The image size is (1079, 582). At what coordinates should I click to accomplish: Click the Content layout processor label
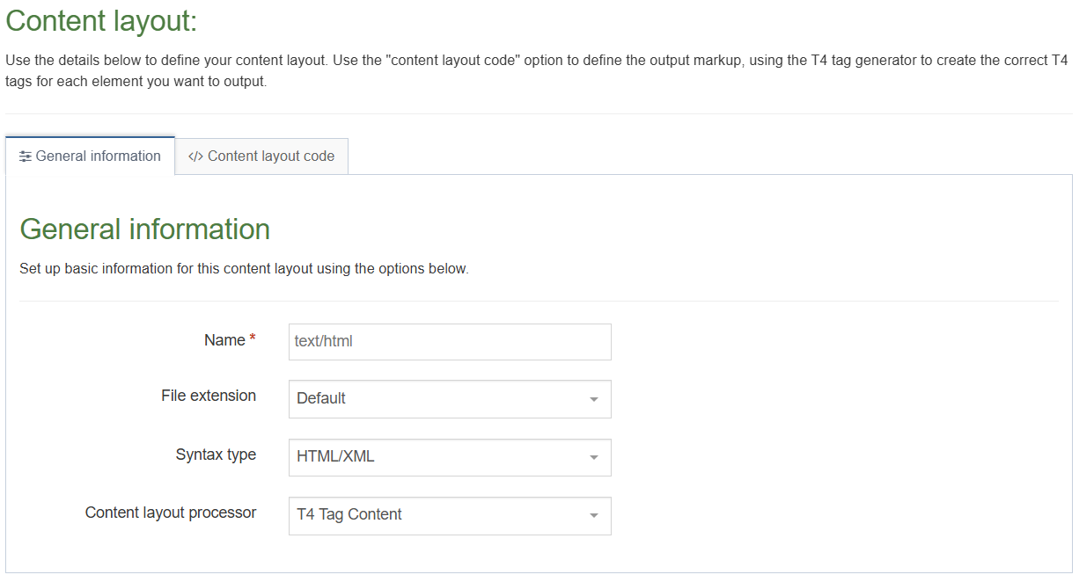tap(170, 513)
